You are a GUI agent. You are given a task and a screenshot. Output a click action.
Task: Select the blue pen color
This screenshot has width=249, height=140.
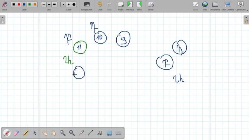click(24, 4)
